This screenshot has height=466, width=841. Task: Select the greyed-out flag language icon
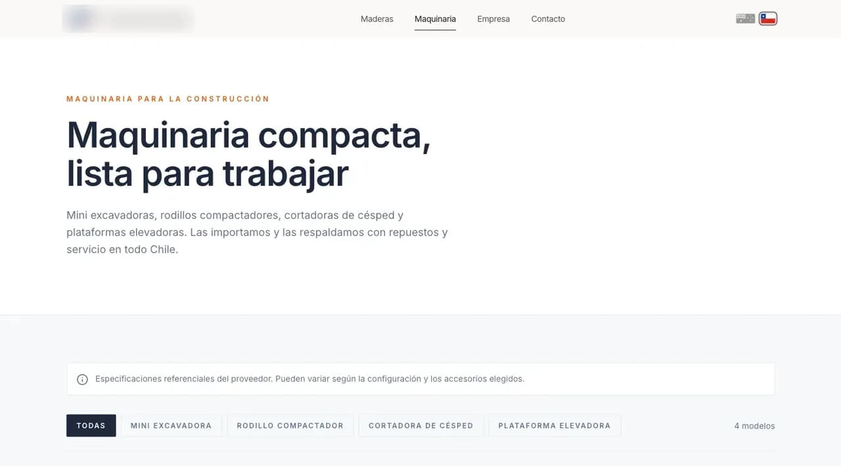pyautogui.click(x=745, y=18)
